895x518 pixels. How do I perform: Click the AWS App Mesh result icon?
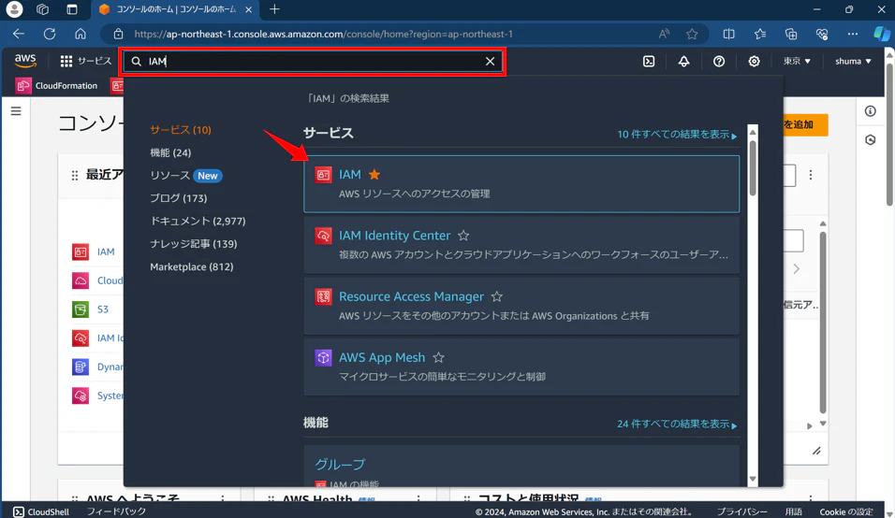tap(323, 357)
